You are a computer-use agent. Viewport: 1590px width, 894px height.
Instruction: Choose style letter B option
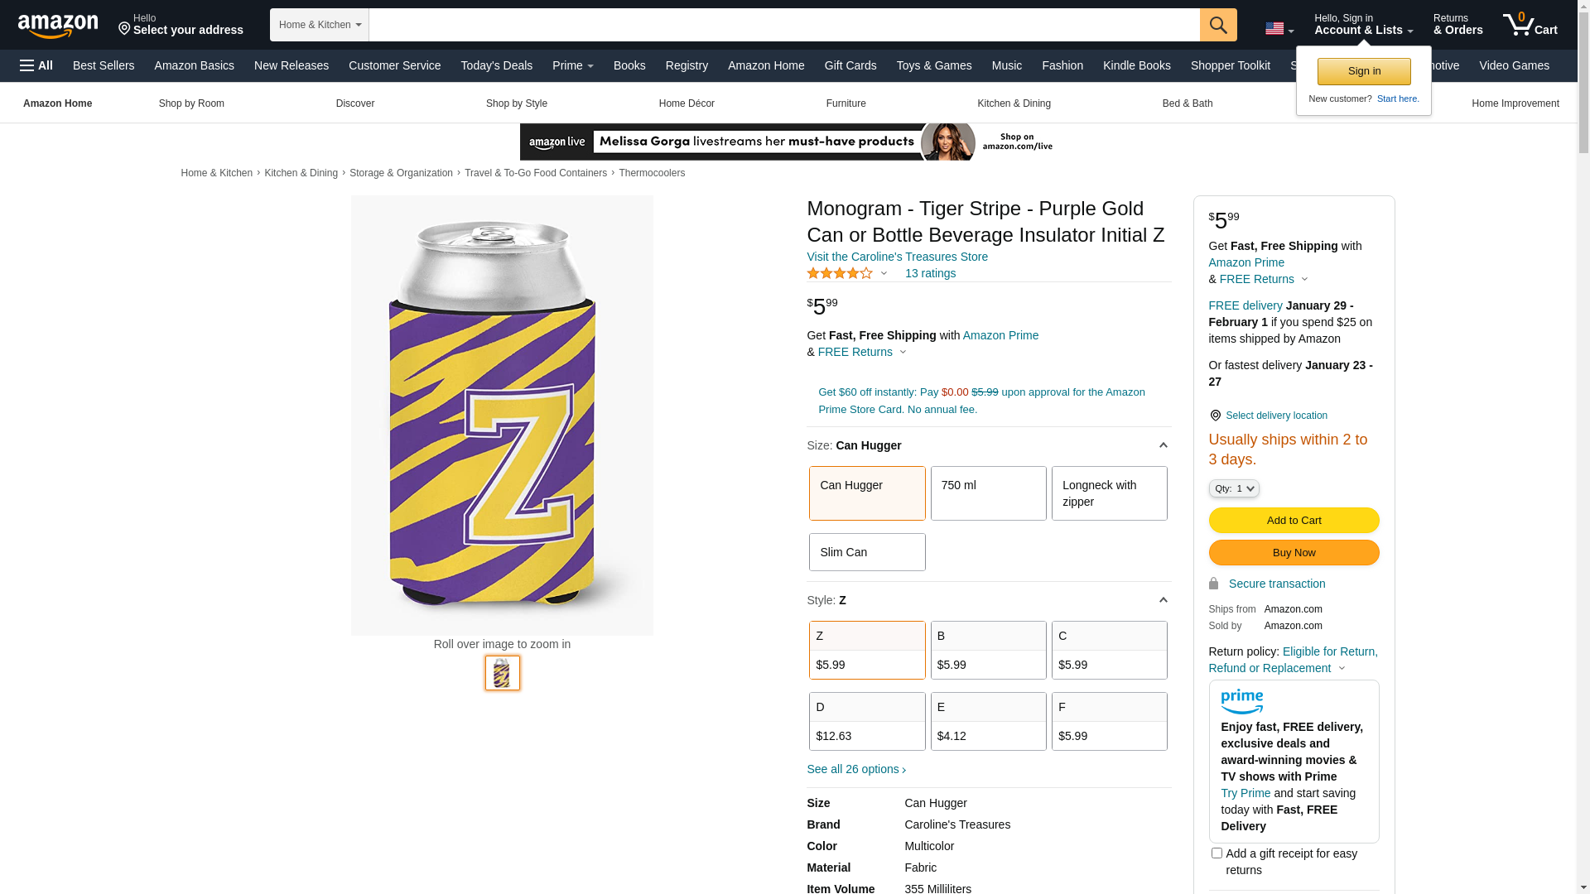[x=988, y=650]
